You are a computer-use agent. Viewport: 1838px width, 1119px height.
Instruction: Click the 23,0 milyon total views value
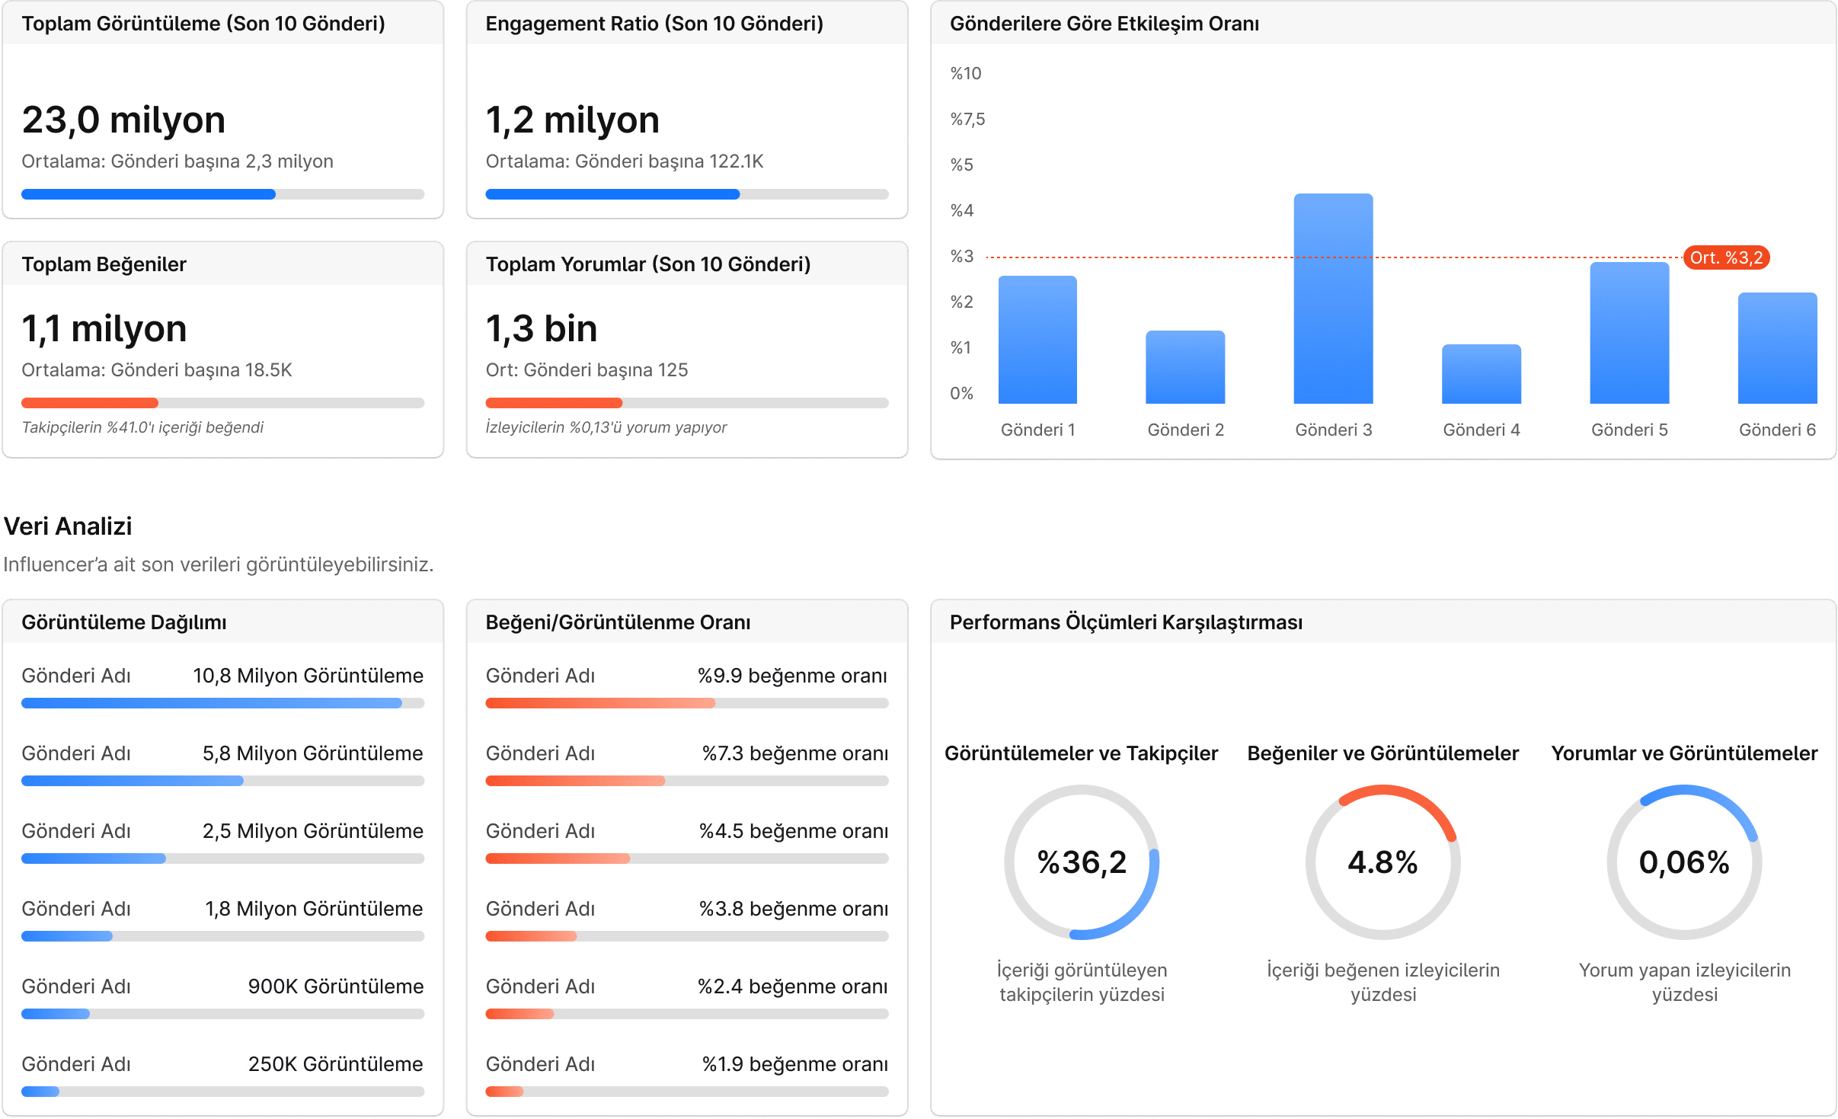123,120
